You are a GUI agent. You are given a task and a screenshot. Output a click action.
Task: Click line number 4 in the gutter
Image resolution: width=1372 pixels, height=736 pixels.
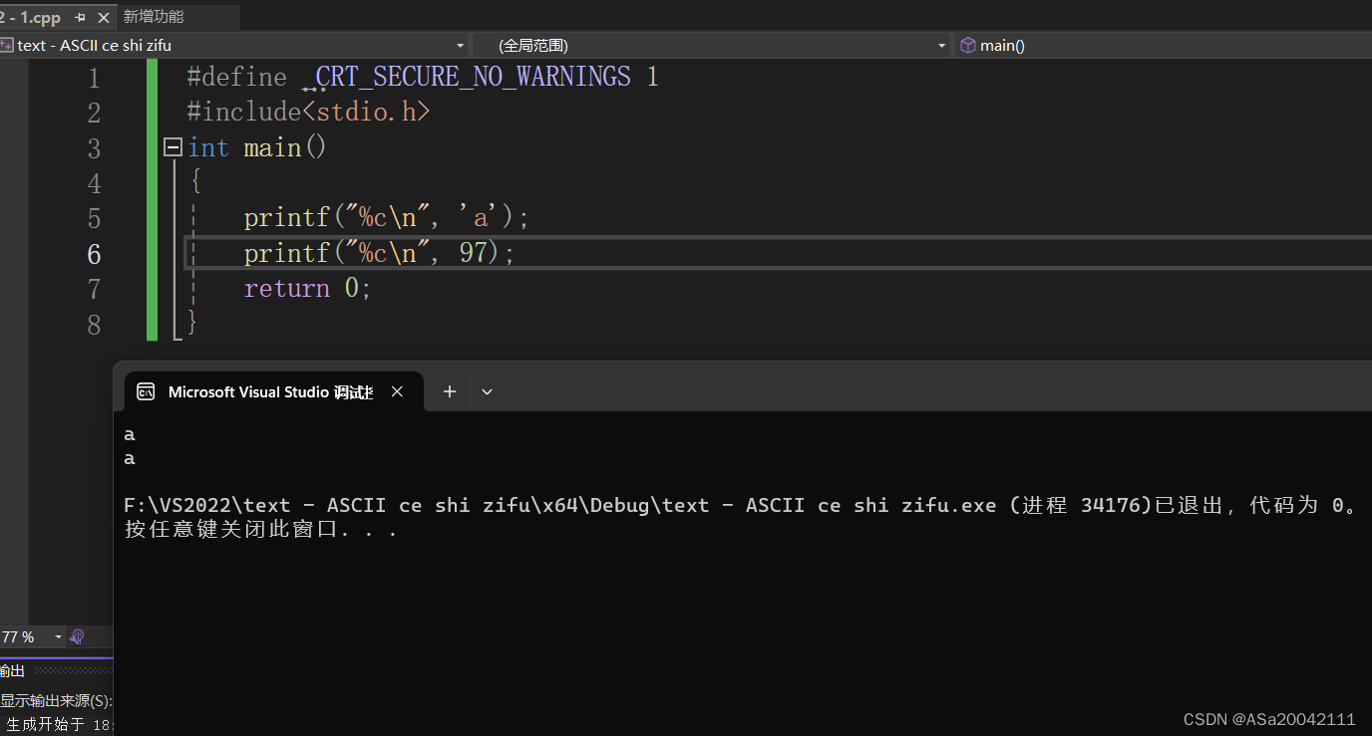[94, 183]
